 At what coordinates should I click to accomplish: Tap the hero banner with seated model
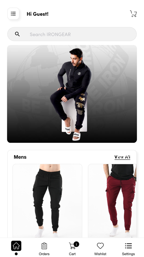[72, 94]
